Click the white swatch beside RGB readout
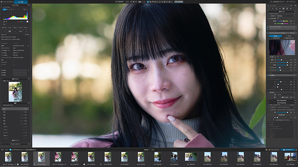The width and height of the screenshot is (298, 167). 27,22
